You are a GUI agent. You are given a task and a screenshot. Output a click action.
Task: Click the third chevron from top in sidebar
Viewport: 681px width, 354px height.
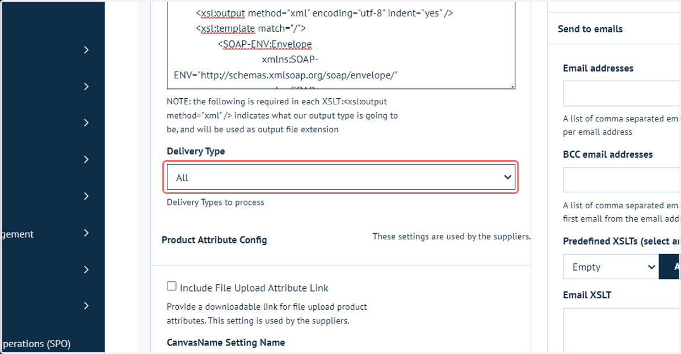(86, 123)
